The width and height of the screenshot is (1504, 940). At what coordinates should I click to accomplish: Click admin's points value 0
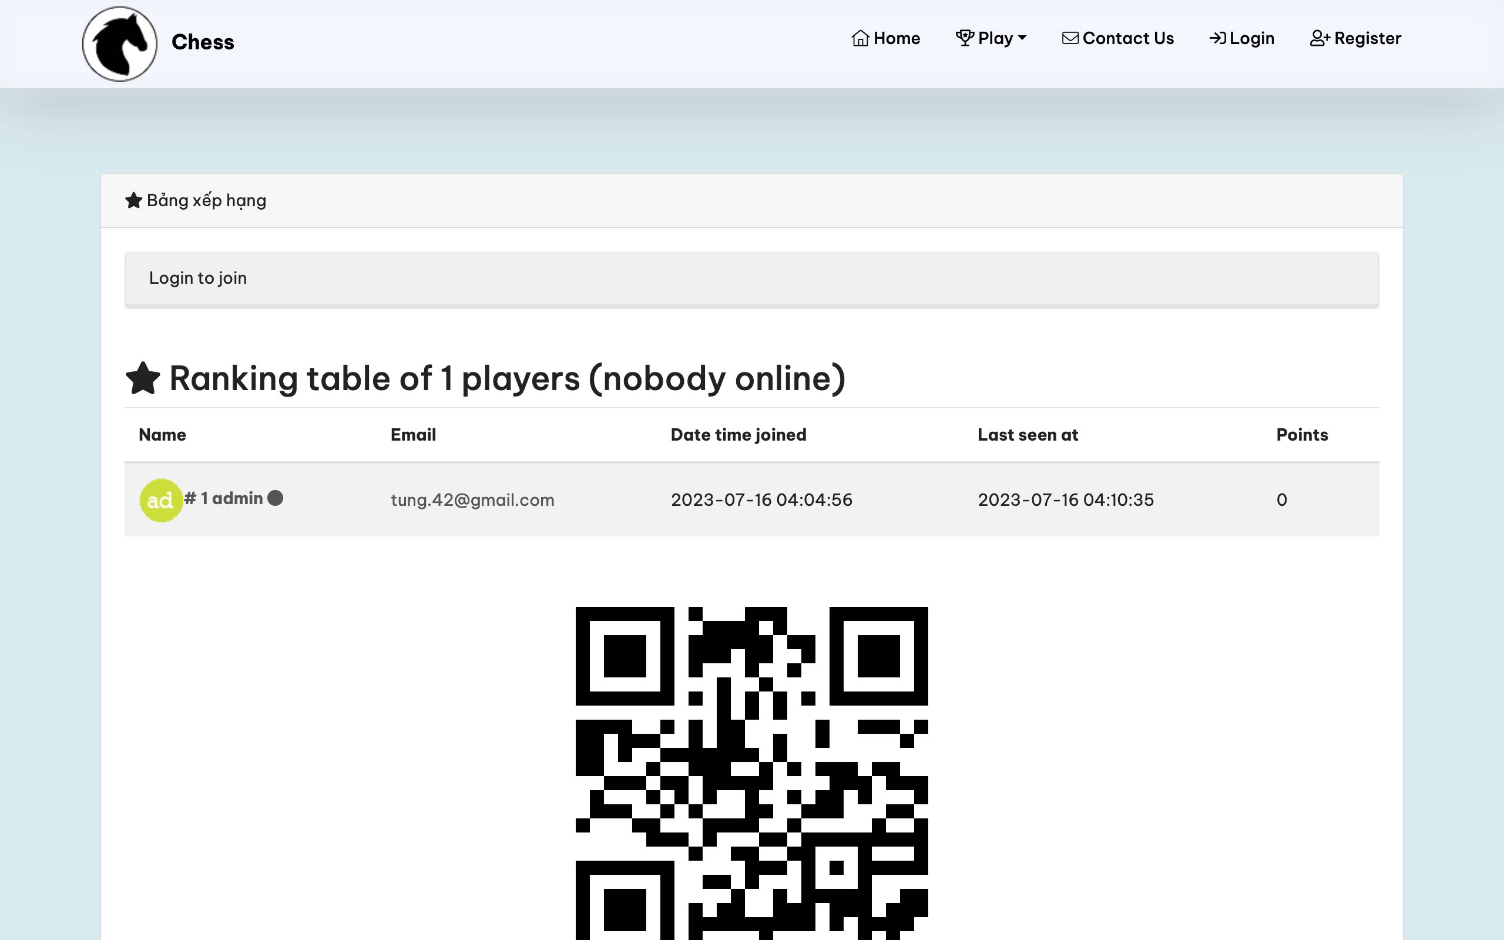[x=1281, y=500]
